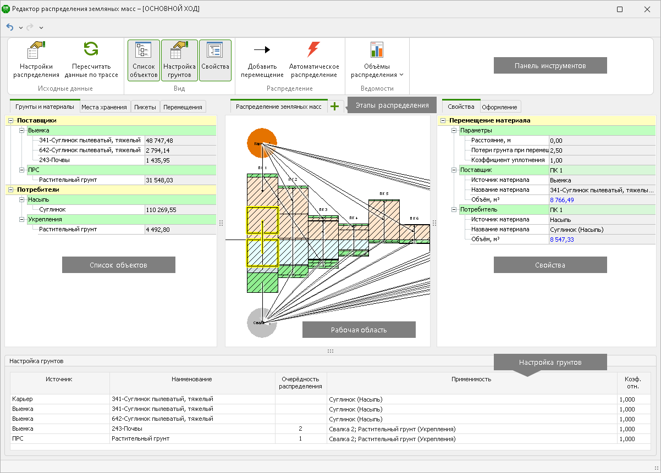Toggle Свойства panel view button

(x=215, y=60)
